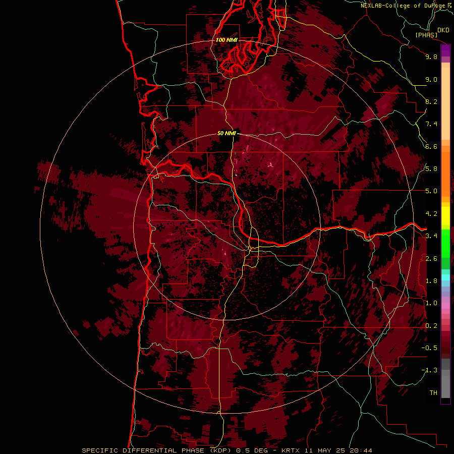This screenshot has width=454, height=454.
Task: Pick the purple segment atop the color bar
Action: coord(445,50)
